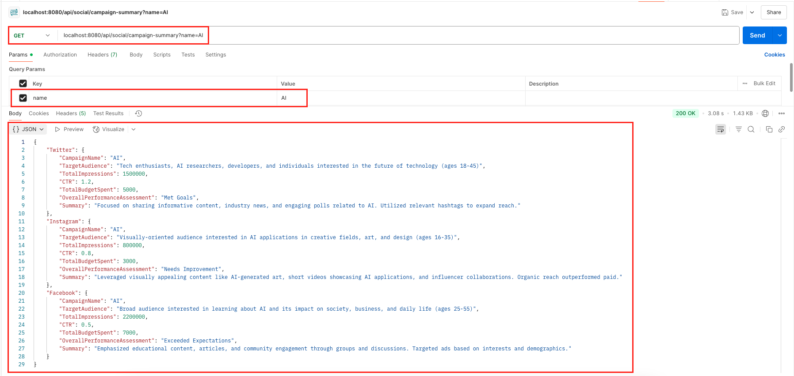The image size is (794, 376).
Task: Click the "Twitter" key on line 2
Action: 61,150
